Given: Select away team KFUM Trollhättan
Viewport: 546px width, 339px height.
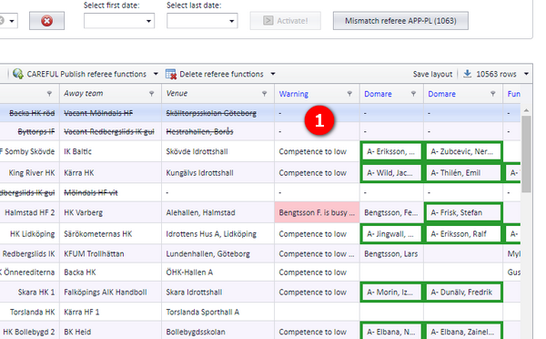Looking at the screenshot, I should pos(111,253).
